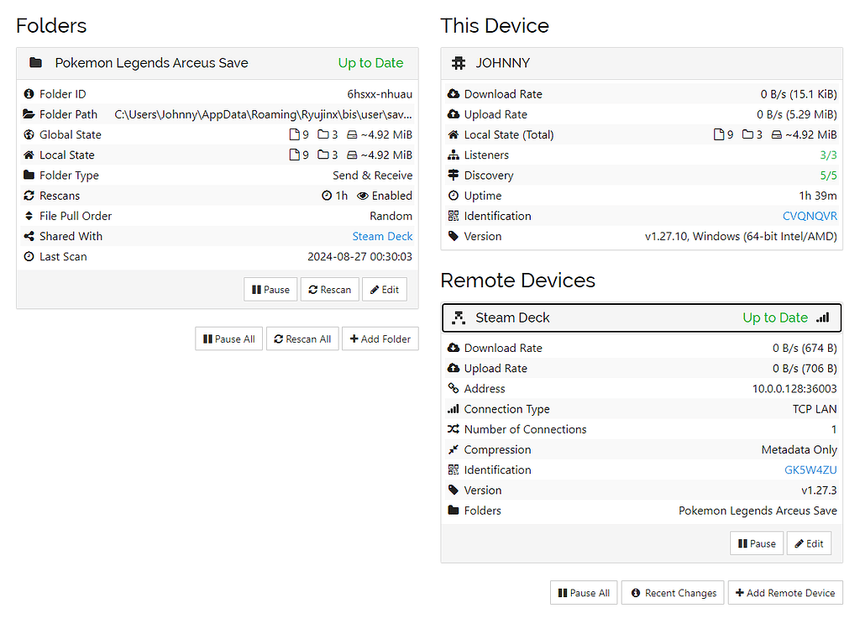The width and height of the screenshot is (860, 619).
Task: Click the Shared With share icon
Action: point(29,236)
